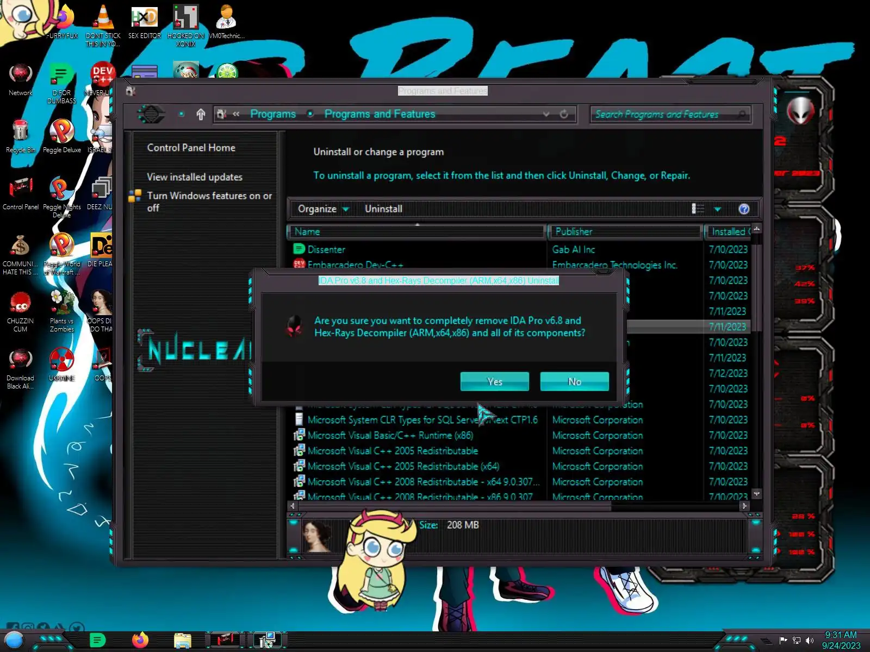The image size is (870, 652).
Task: Select the VM0Technic desktop icon
Action: click(227, 22)
